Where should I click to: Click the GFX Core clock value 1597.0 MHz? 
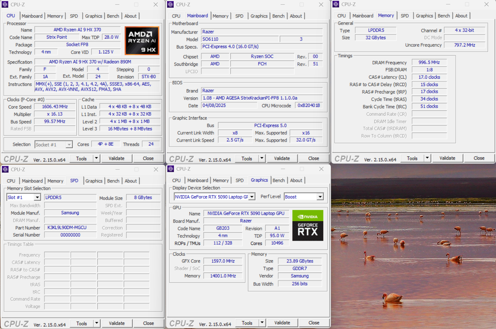[223, 261]
